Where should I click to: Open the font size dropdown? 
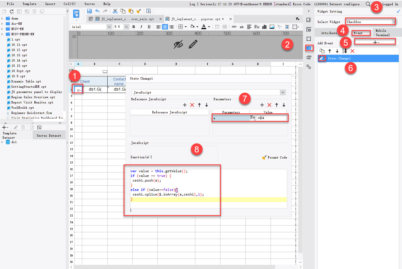click(x=126, y=27)
